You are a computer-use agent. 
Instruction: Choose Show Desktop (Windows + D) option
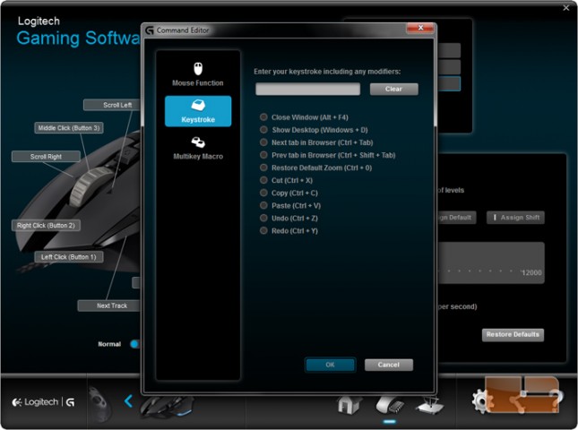point(314,130)
